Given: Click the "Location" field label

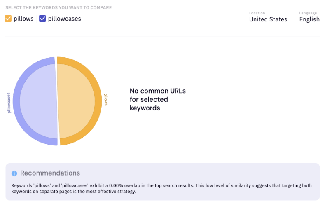Looking at the screenshot, I should tap(257, 13).
